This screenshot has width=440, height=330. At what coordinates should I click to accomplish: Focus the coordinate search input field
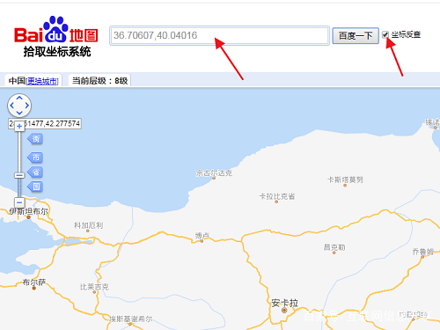219,35
